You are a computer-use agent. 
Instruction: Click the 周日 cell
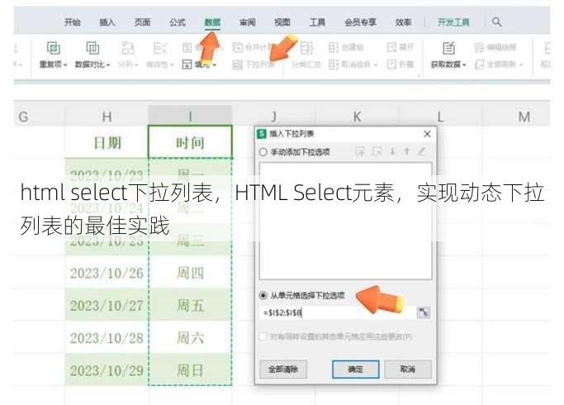pos(190,370)
